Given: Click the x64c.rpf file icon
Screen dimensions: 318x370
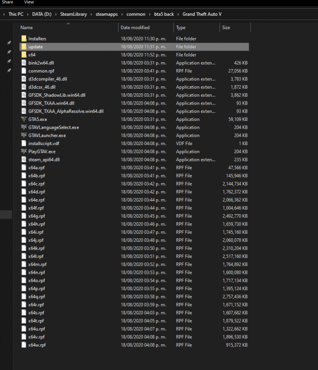Looking at the screenshot, I should 24,184.
